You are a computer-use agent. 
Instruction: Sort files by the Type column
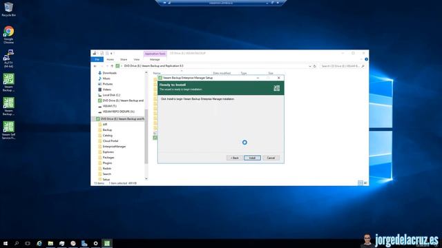[x=244, y=73]
